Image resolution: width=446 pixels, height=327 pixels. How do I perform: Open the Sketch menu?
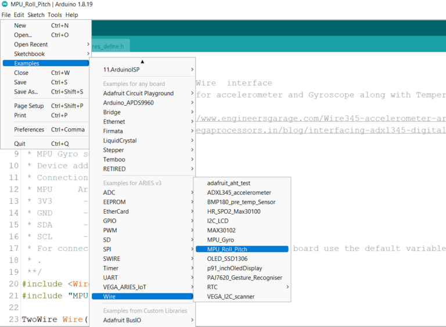36,15
